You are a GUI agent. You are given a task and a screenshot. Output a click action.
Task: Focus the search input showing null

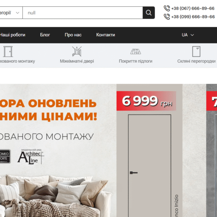pyautogui.click(x=83, y=13)
